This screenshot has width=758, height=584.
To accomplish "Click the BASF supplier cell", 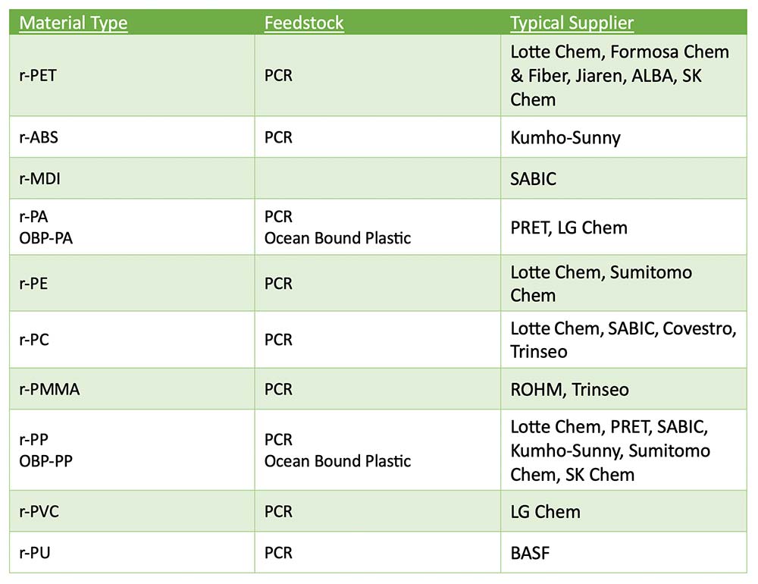I will coord(624,553).
